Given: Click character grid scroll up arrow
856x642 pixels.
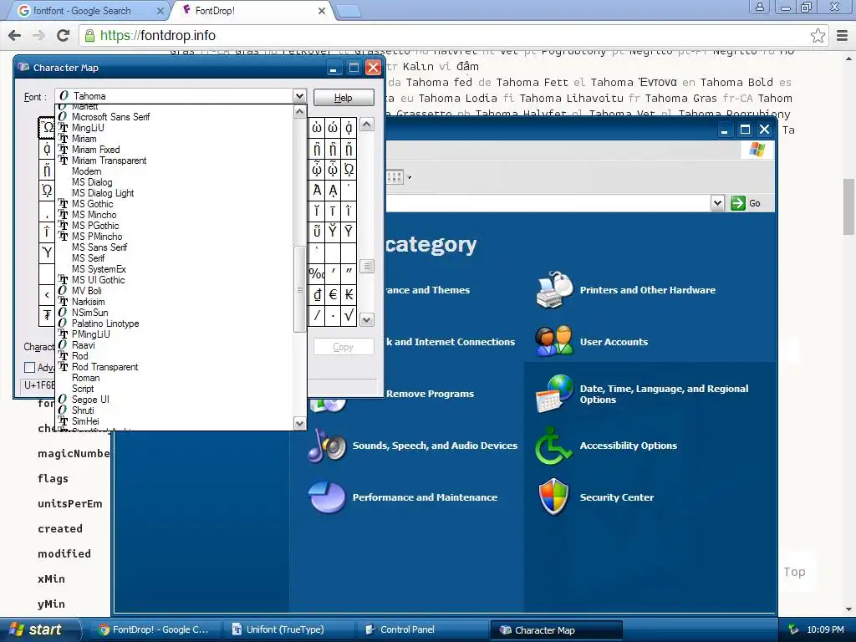Looking at the screenshot, I should tap(367, 125).
